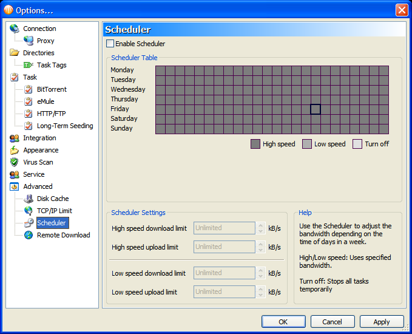This screenshot has height=334, width=412.
Task: Click the "Monday" row label
Action: click(x=122, y=70)
